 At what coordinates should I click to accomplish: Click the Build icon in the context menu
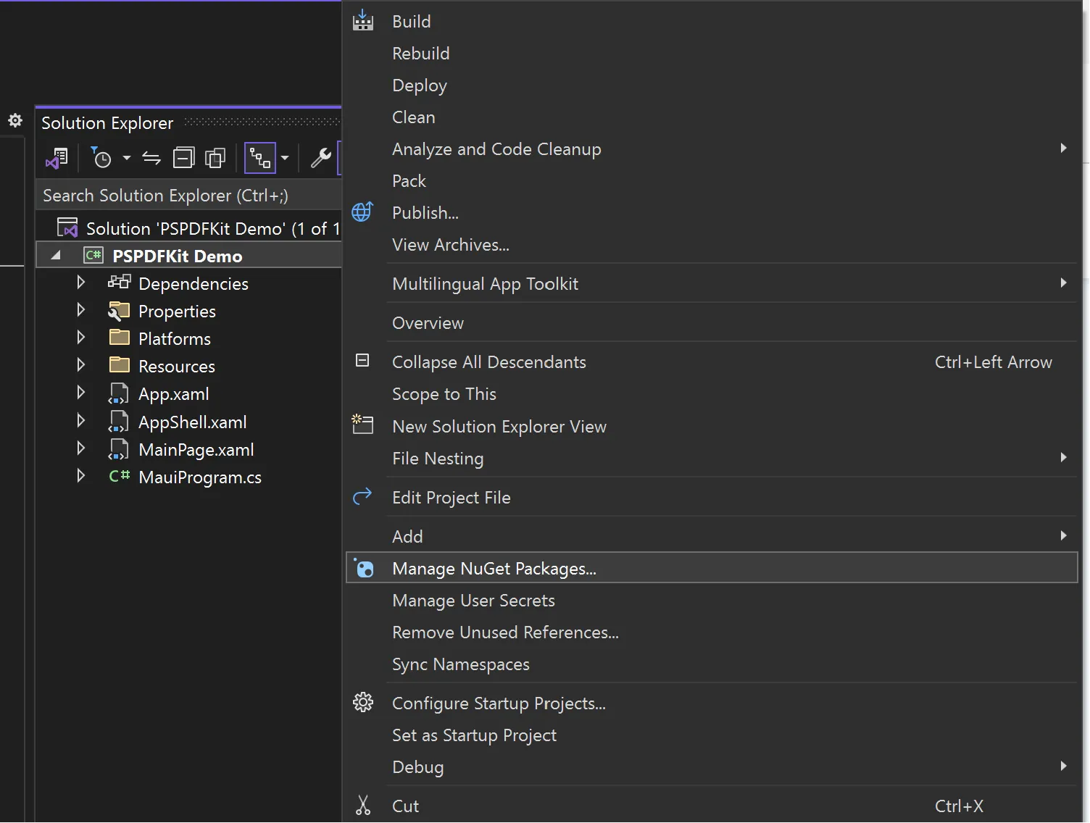(362, 21)
